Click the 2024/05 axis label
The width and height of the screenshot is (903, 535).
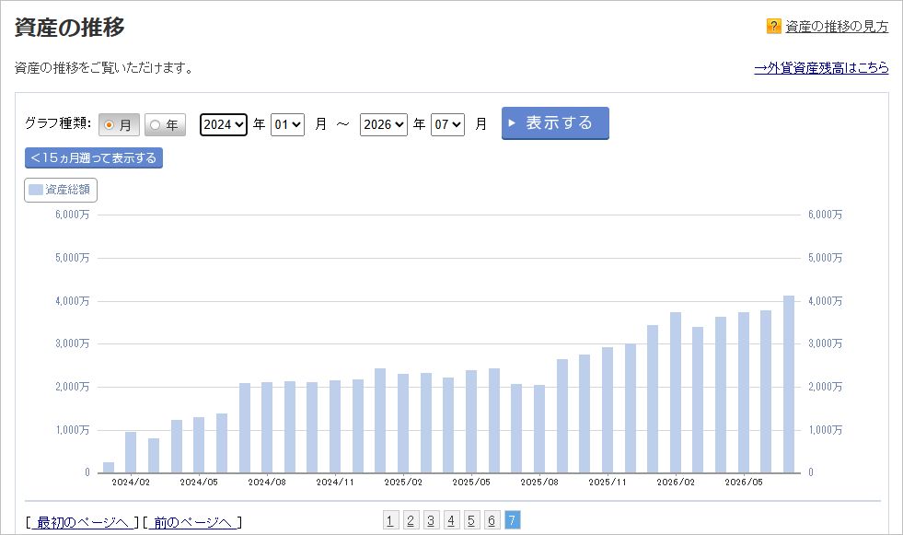click(199, 482)
